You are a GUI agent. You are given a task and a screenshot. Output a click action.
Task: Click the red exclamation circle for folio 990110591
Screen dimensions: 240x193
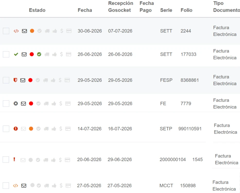pyautogui.click(x=16, y=128)
